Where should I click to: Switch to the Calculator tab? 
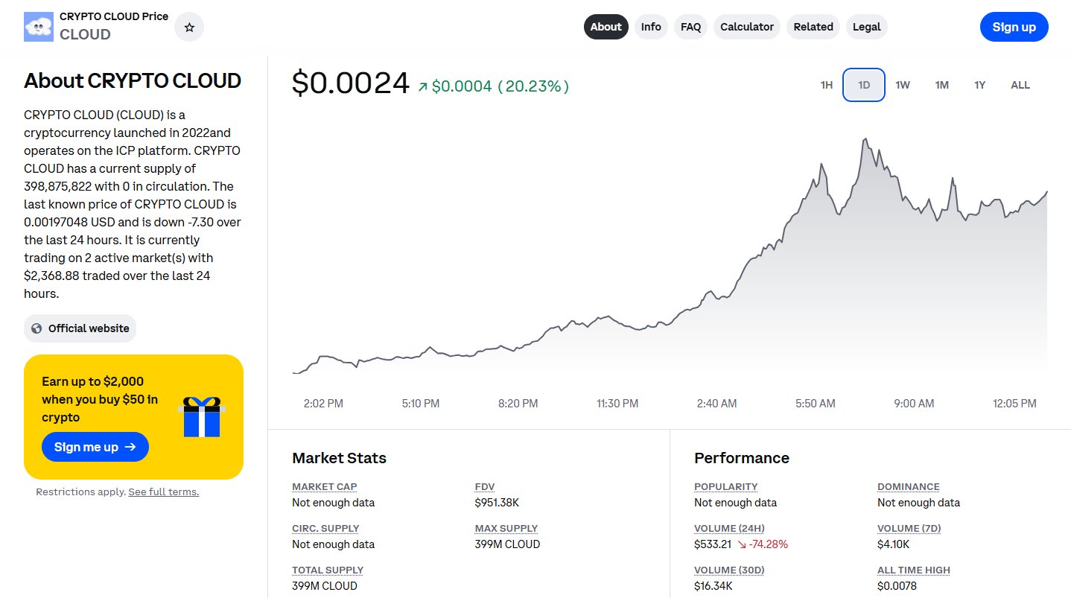tap(746, 27)
